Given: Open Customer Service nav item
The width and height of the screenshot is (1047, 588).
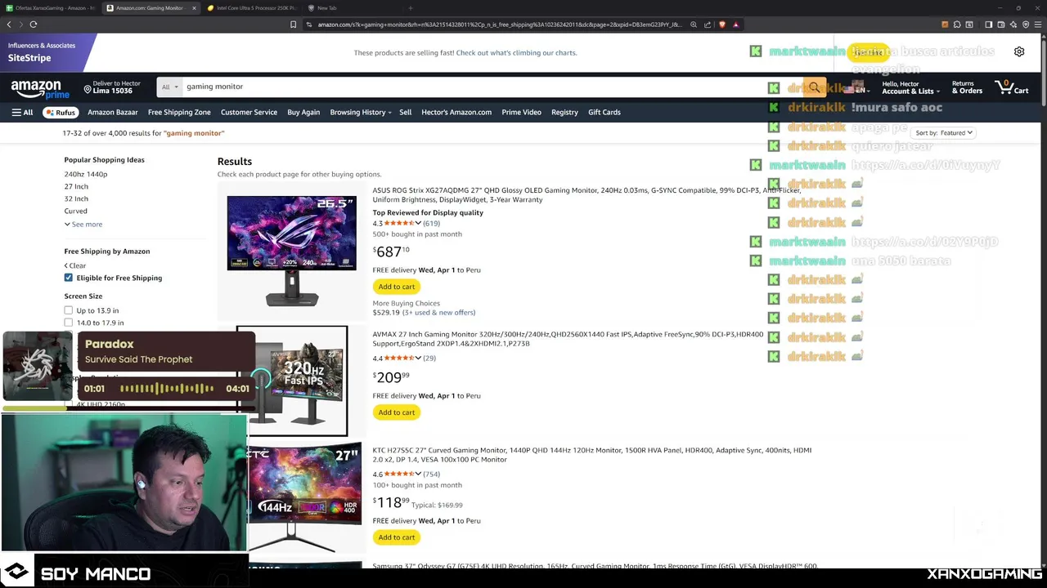Looking at the screenshot, I should (x=249, y=112).
